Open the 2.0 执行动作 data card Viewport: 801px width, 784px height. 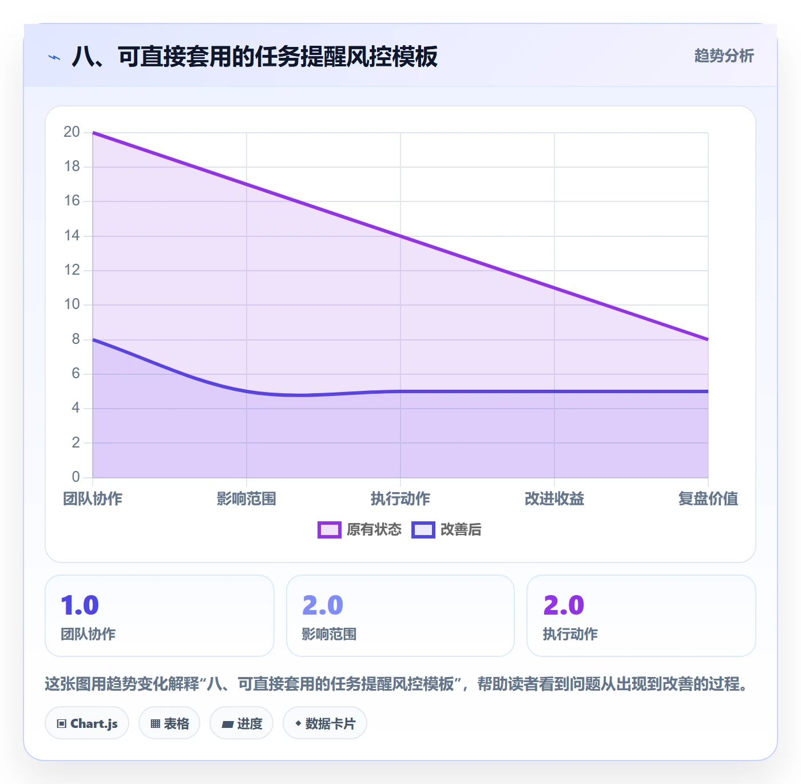click(641, 616)
